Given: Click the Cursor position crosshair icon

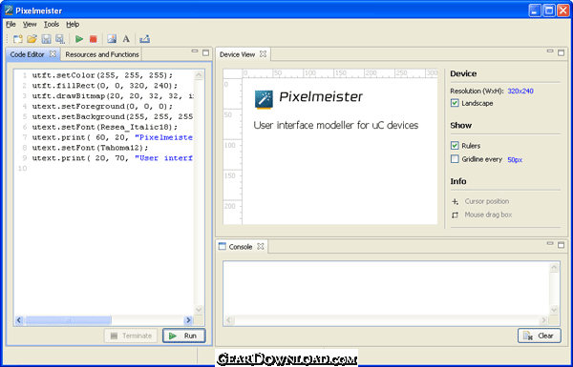Looking at the screenshot, I should 455,201.
